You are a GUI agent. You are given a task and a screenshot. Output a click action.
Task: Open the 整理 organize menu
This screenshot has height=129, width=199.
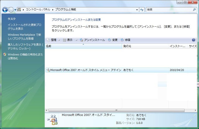(52, 40)
